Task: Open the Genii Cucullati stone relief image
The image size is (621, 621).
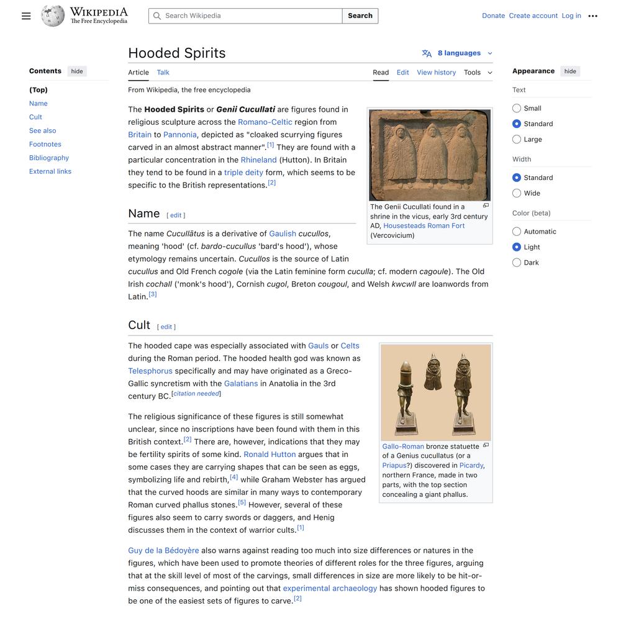Action: click(x=430, y=155)
